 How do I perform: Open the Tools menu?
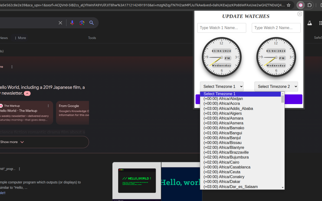pos(92,38)
